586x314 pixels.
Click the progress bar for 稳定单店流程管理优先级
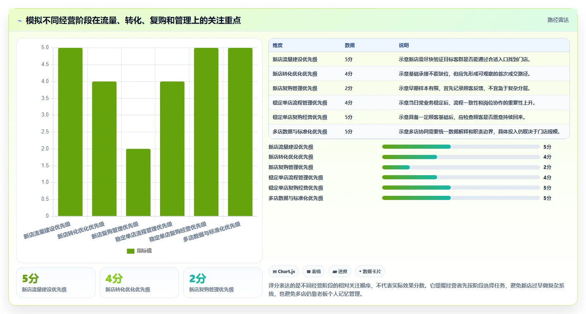point(461,177)
